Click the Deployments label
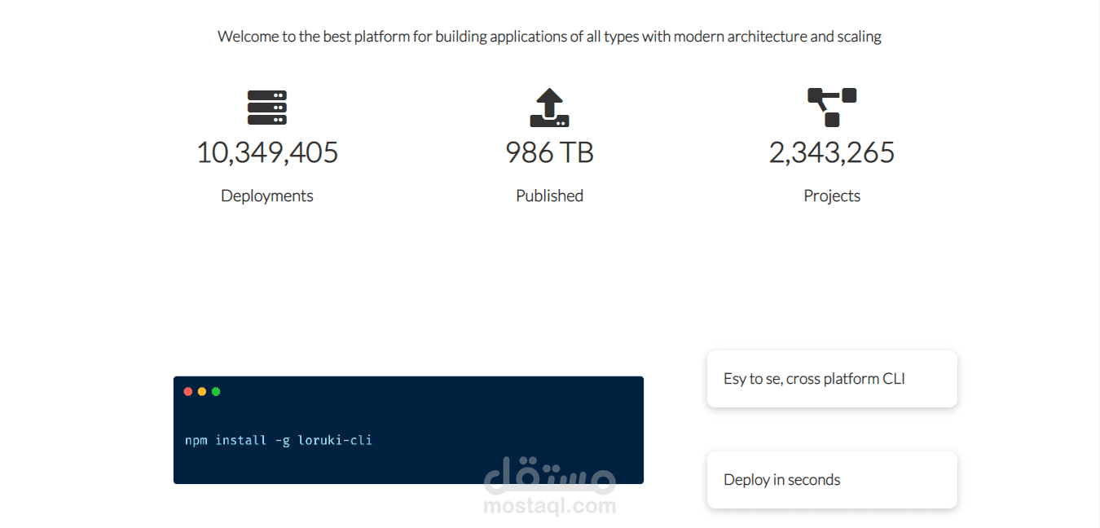Image resolution: width=1100 pixels, height=528 pixels. tap(267, 196)
